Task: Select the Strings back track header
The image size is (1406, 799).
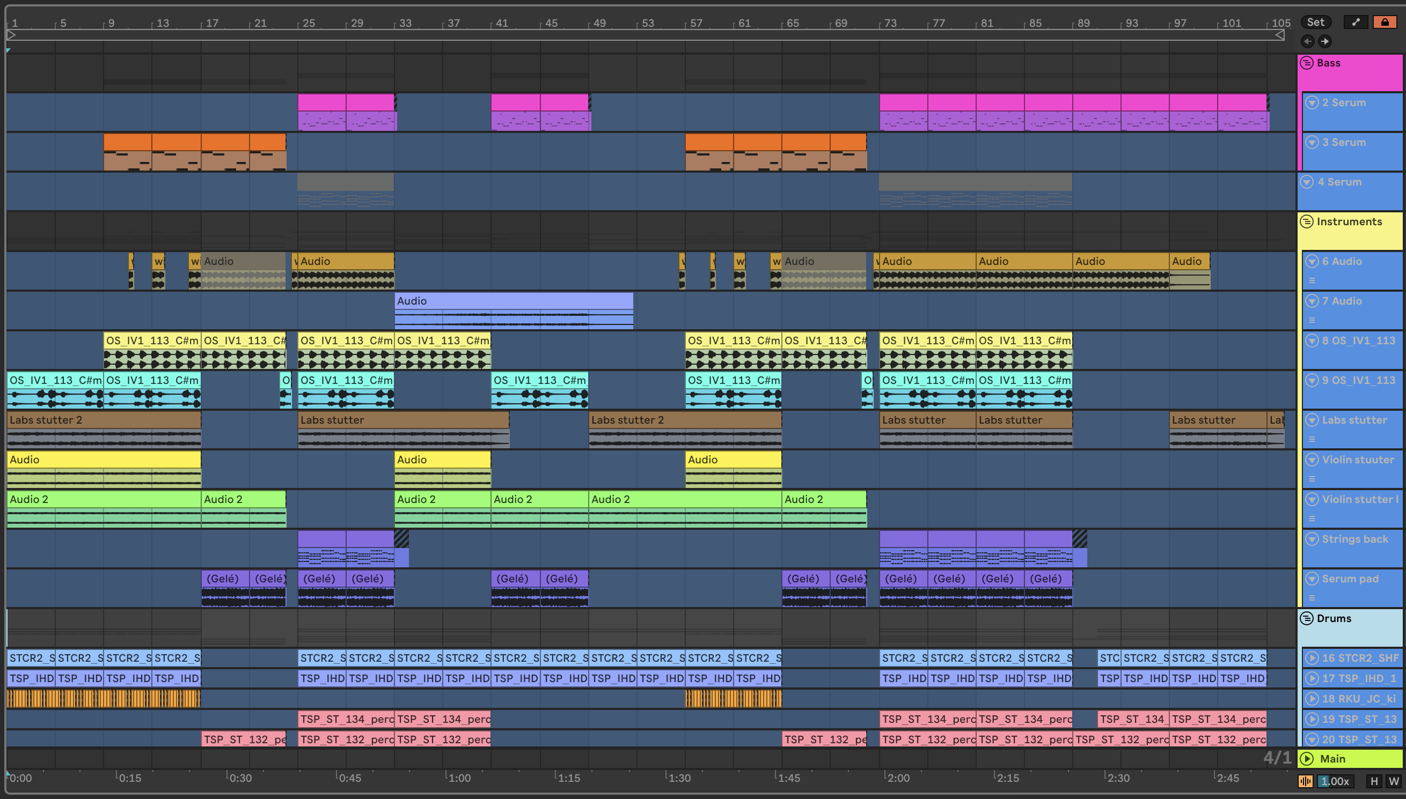Action: coord(1354,539)
